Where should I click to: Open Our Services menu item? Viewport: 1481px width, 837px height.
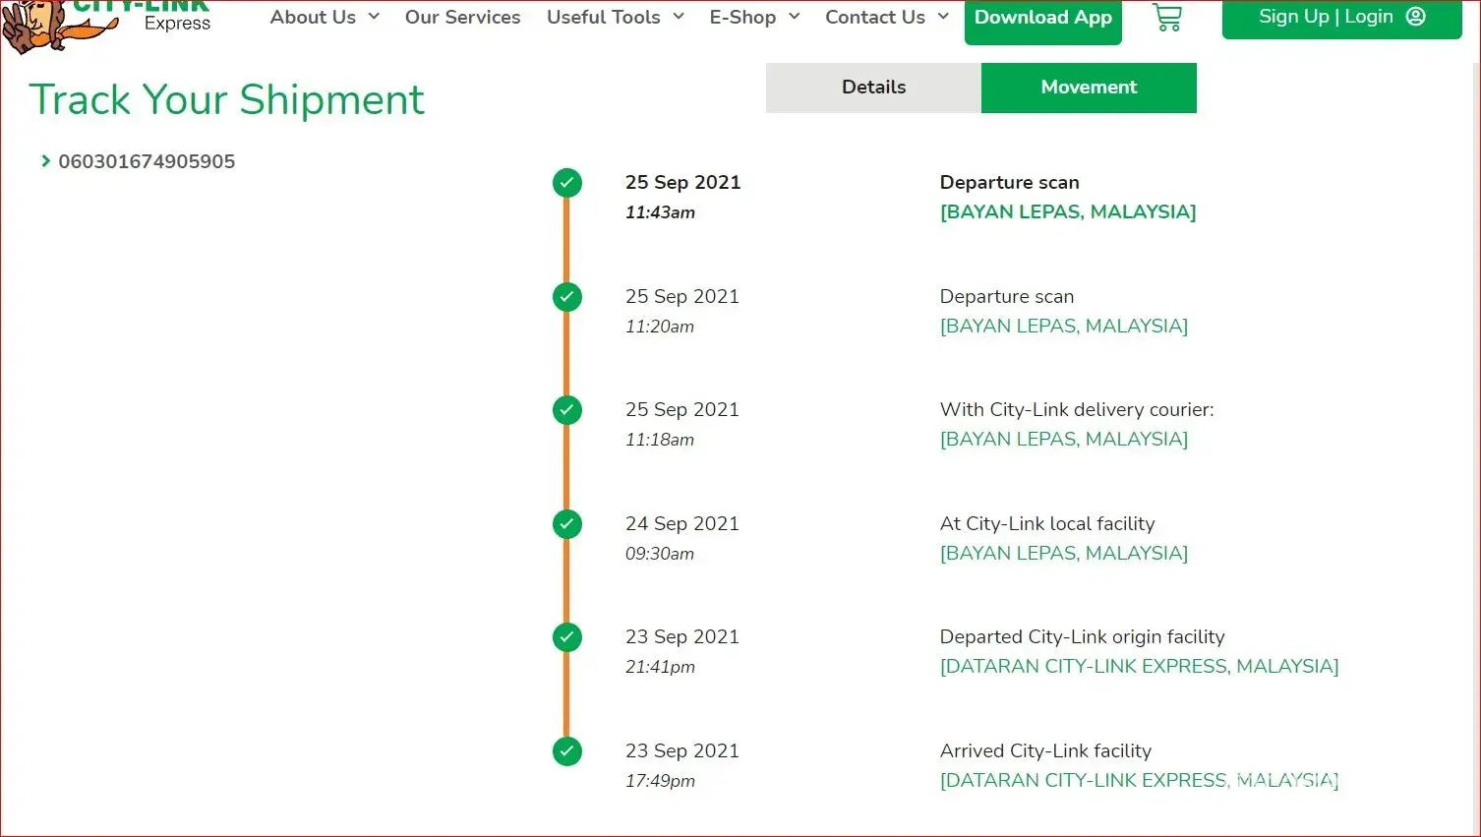point(462,18)
